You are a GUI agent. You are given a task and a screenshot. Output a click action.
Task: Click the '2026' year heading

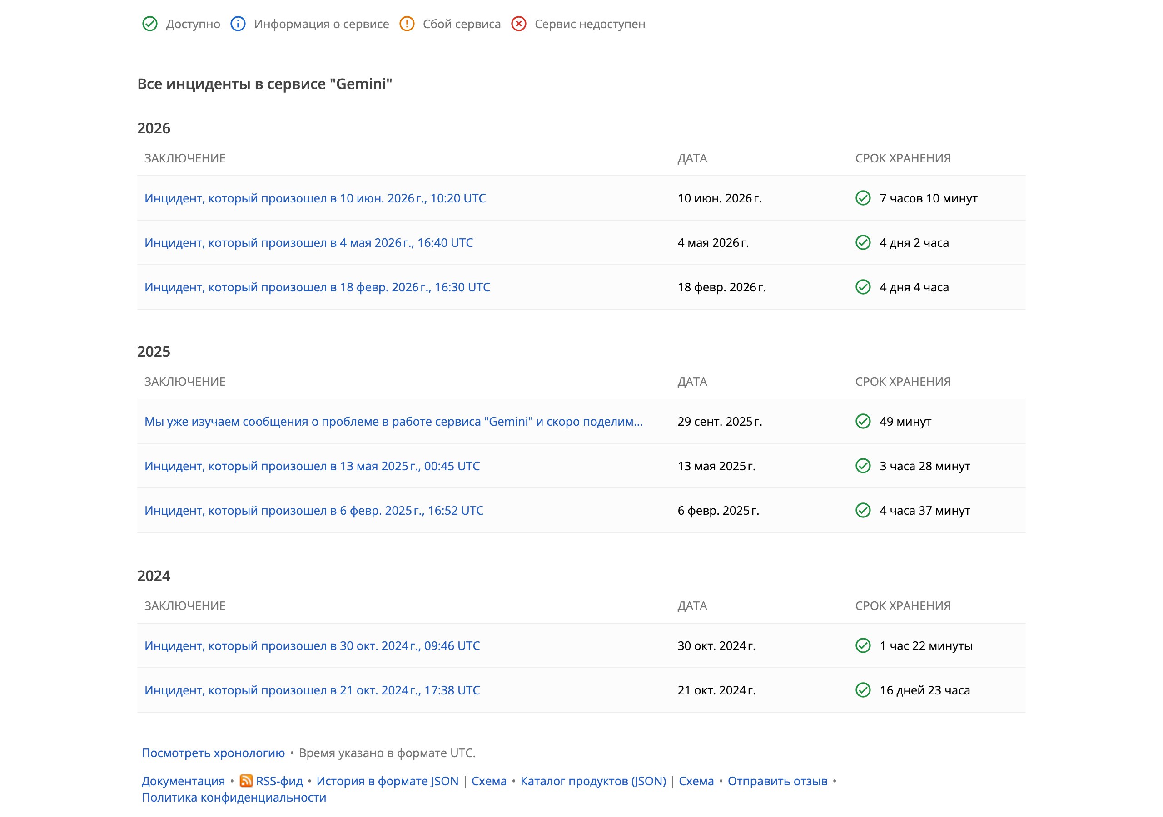pyautogui.click(x=154, y=128)
